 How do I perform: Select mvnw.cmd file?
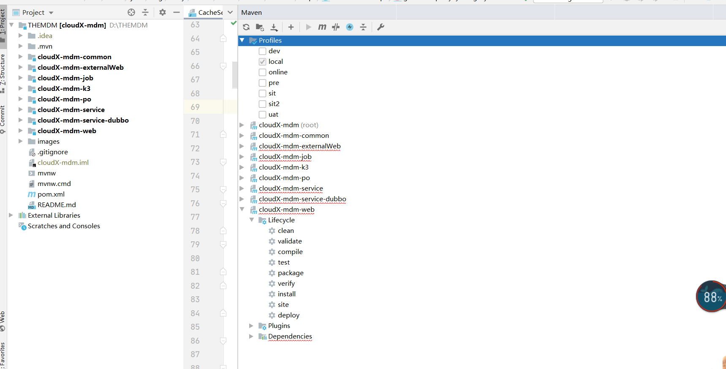coord(54,184)
